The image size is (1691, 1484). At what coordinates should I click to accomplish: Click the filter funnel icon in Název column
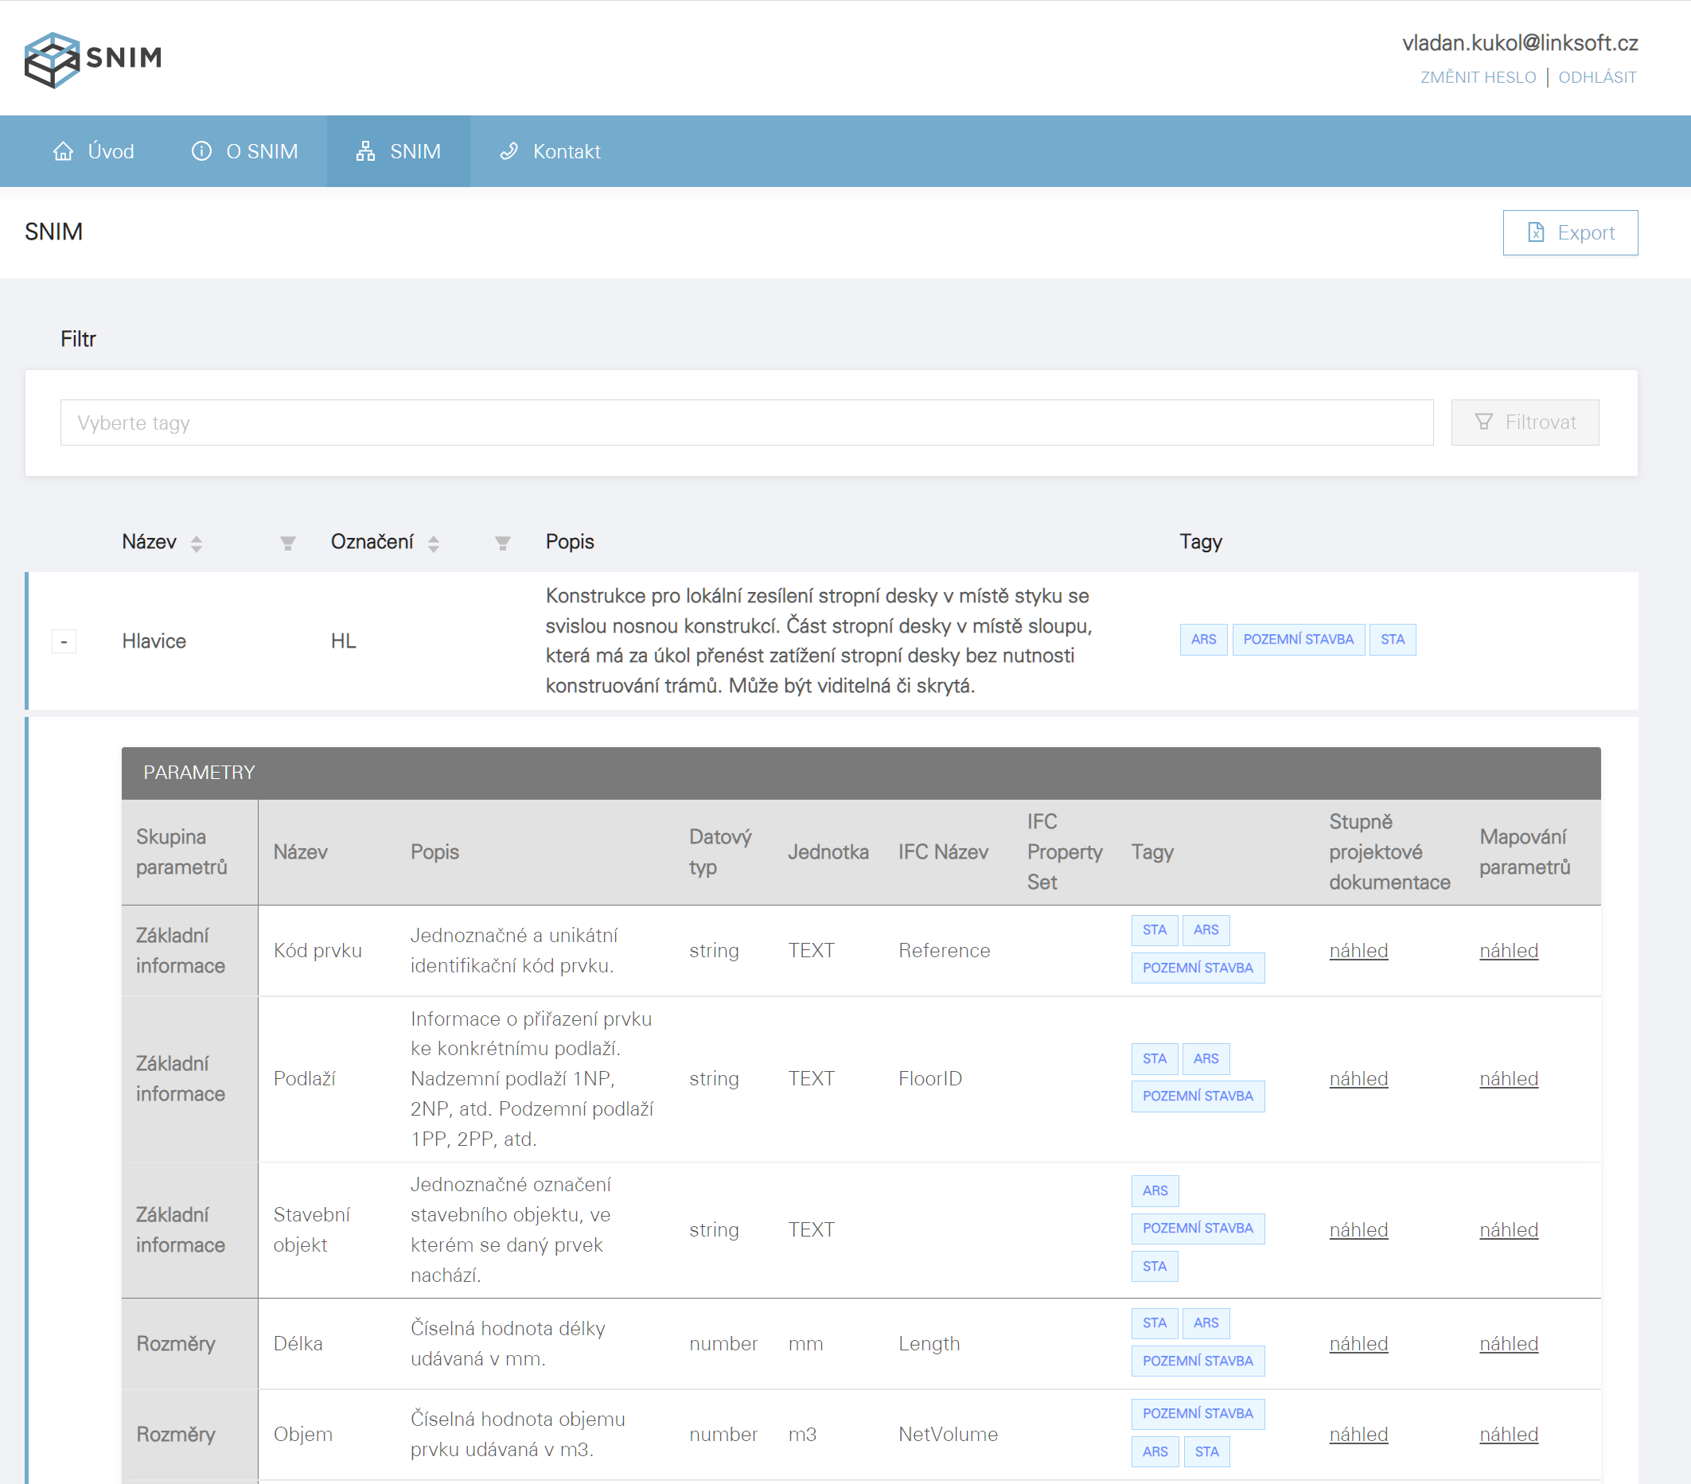point(287,543)
